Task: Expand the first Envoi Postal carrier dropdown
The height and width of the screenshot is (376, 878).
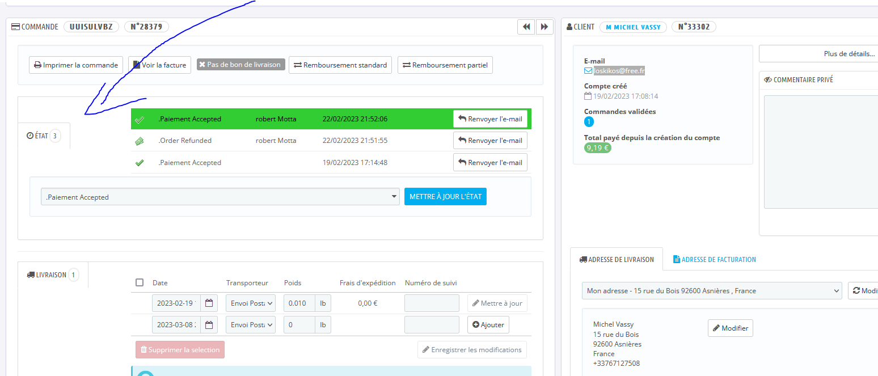Action: (251, 303)
